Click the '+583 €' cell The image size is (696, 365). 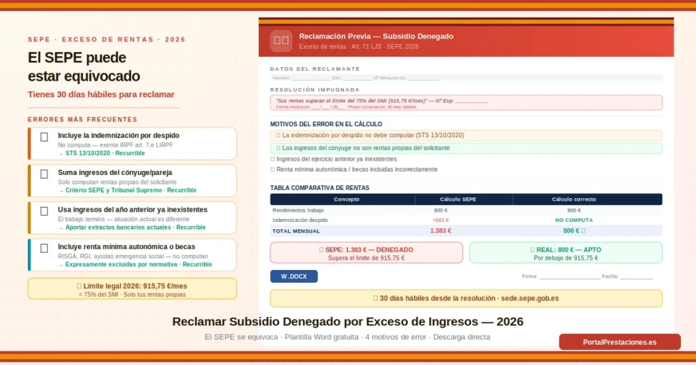(x=440, y=220)
